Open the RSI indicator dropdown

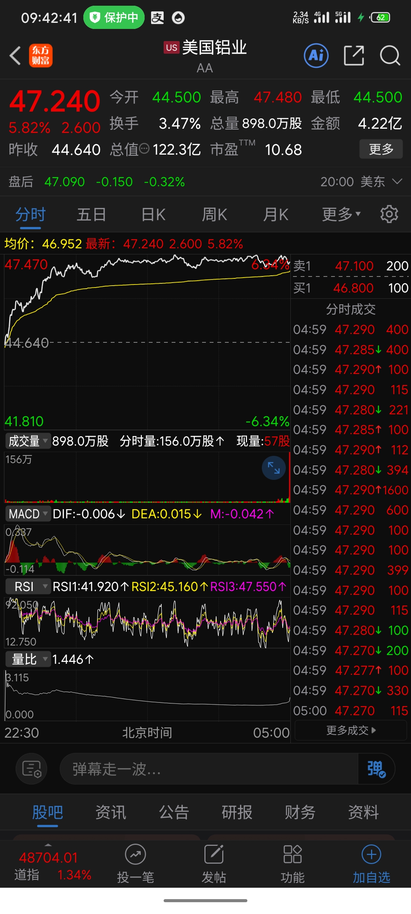tap(28, 586)
